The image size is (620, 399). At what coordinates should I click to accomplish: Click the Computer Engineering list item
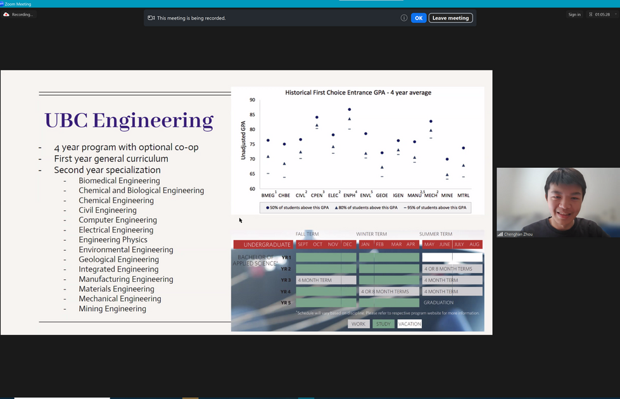(x=117, y=220)
